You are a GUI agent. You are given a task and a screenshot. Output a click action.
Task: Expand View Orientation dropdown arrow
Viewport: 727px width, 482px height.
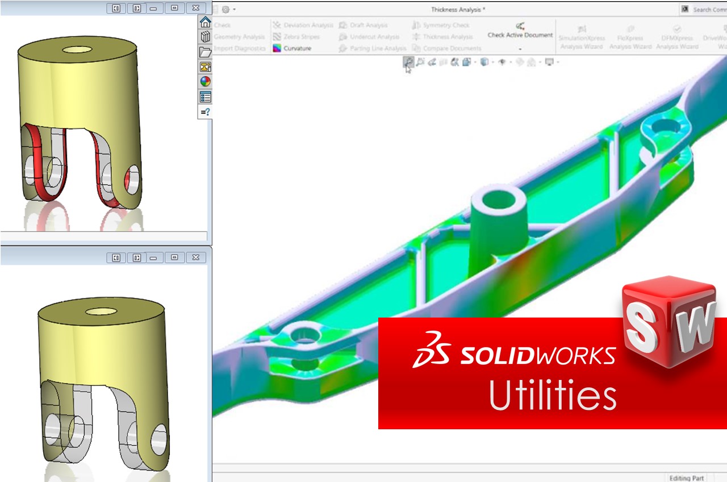click(x=475, y=62)
